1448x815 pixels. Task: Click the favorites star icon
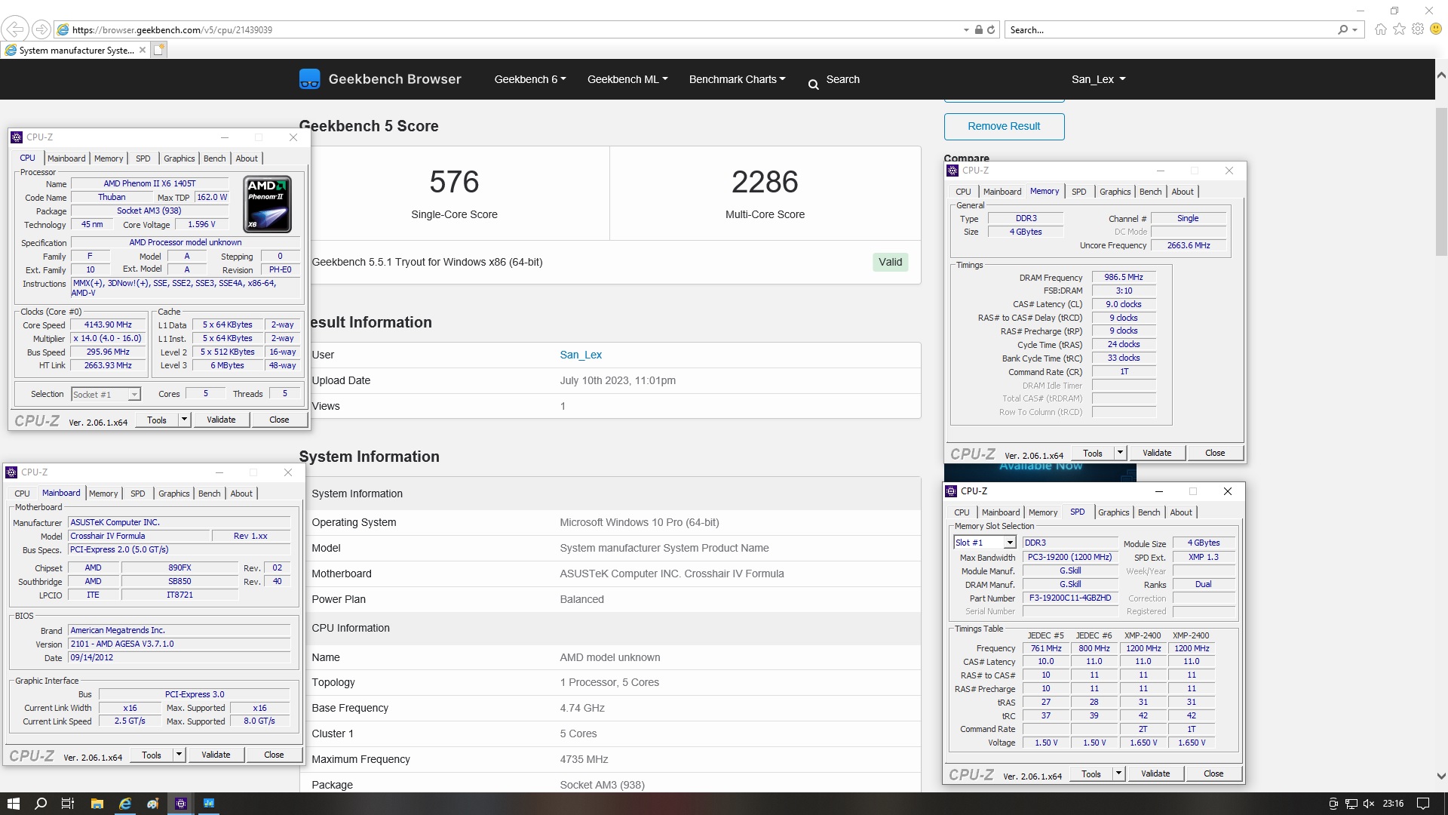tap(1399, 29)
